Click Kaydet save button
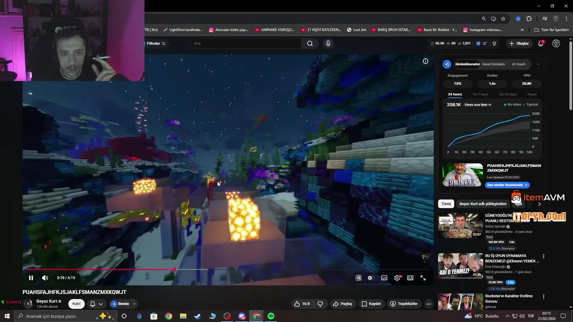The width and height of the screenshot is (573, 322). pyautogui.click(x=371, y=304)
